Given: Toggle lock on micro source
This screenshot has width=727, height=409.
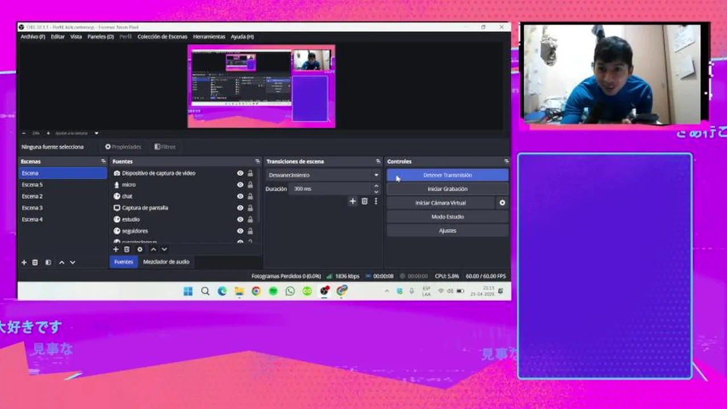Looking at the screenshot, I should tap(250, 185).
